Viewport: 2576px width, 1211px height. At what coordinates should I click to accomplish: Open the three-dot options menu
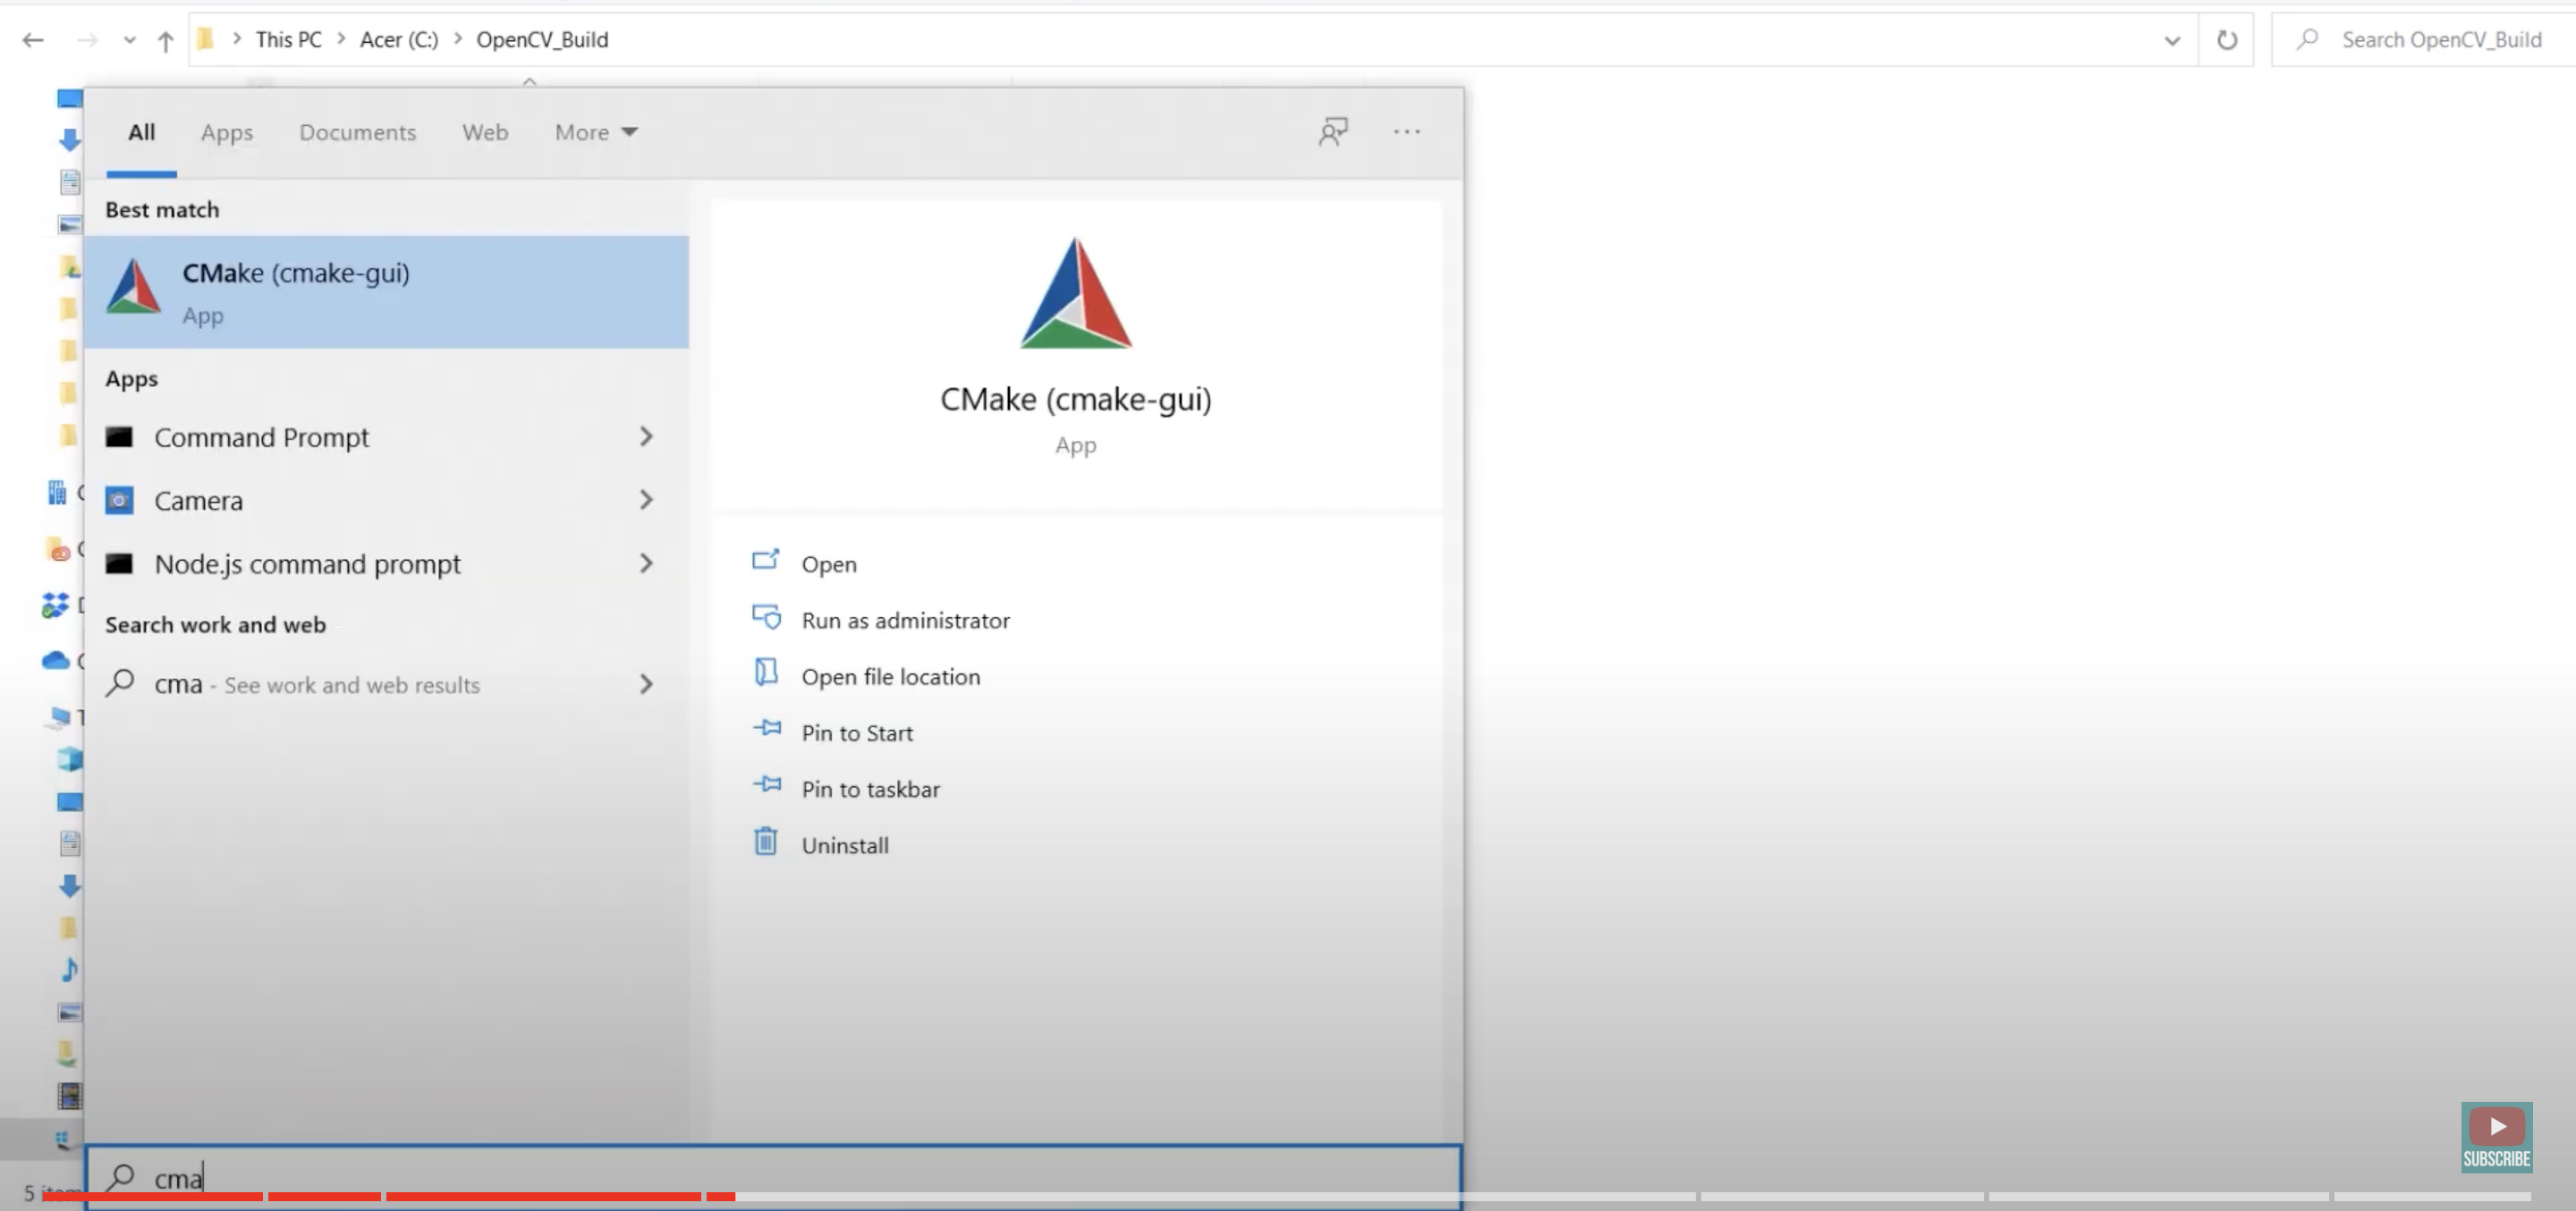[1406, 132]
